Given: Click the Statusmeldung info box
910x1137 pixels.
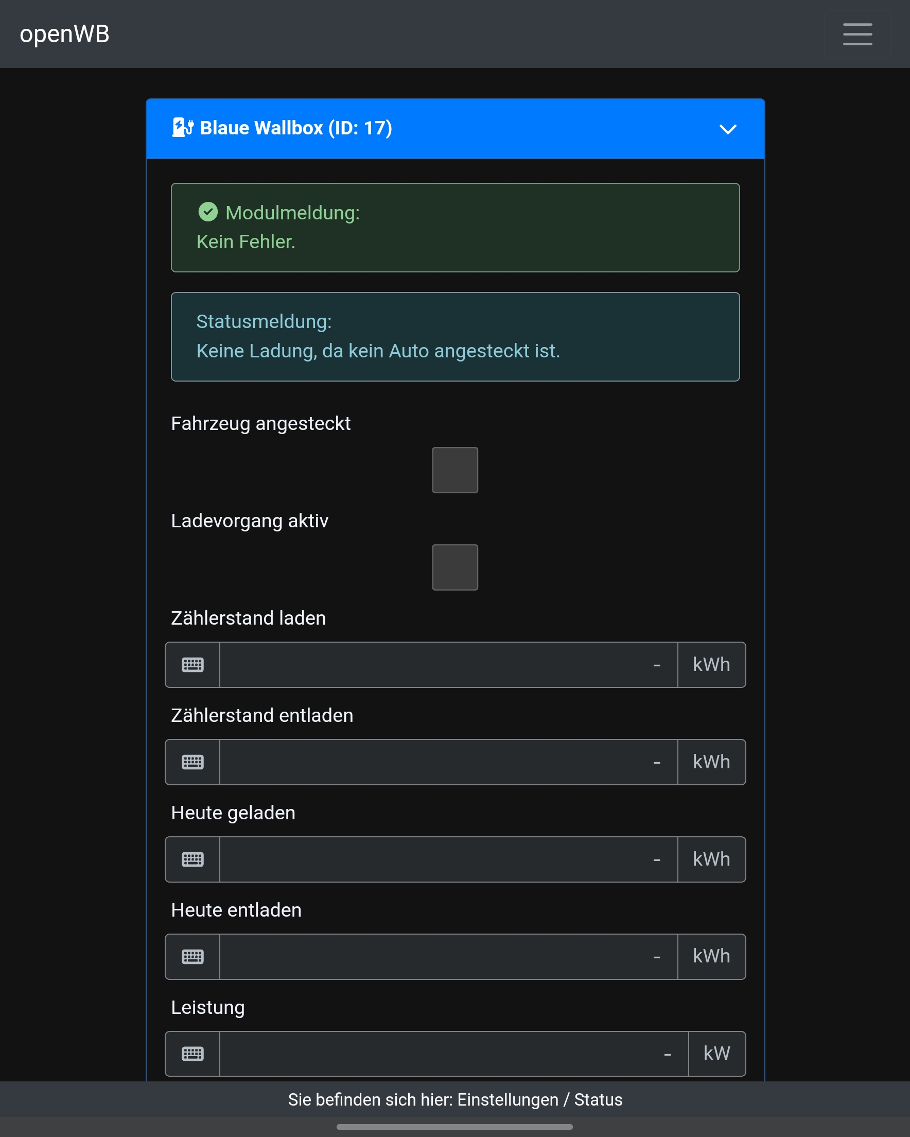Looking at the screenshot, I should pyautogui.click(x=455, y=336).
